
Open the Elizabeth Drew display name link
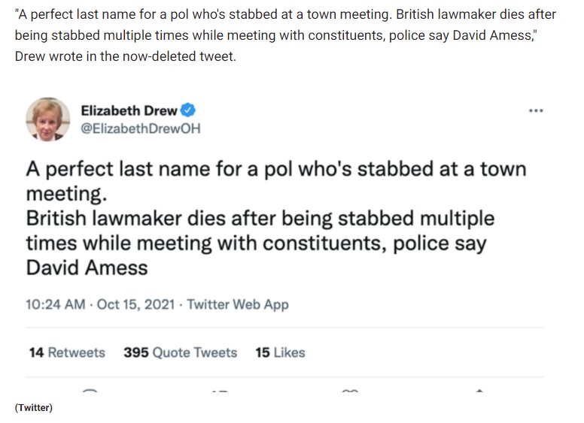tap(129, 110)
